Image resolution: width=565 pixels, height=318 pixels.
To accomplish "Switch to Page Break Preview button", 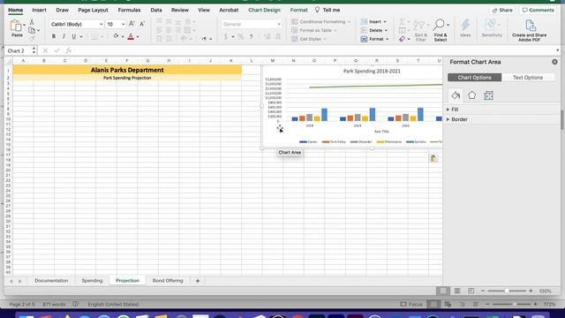I will pyautogui.click(x=471, y=291).
